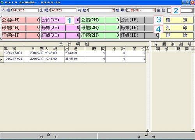Click the 母蝦(2H) count field

click(112, 28)
